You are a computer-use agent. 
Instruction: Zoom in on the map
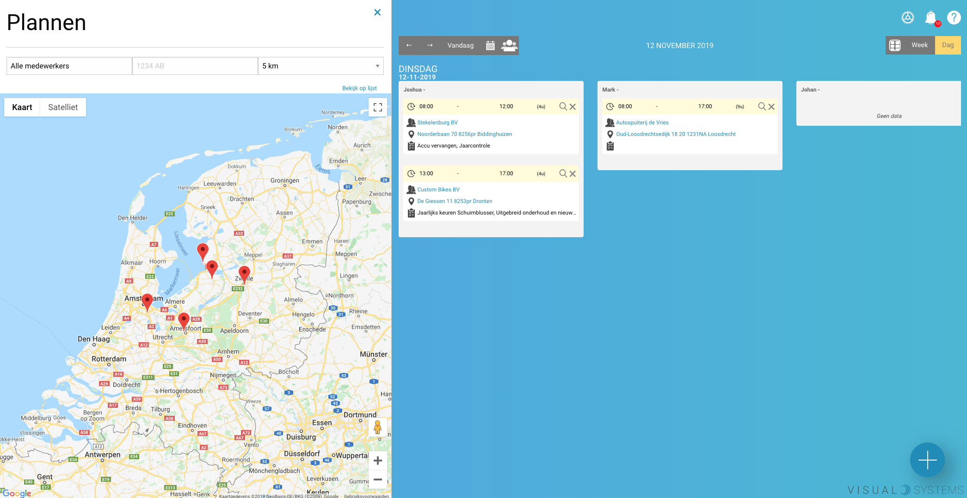378,461
